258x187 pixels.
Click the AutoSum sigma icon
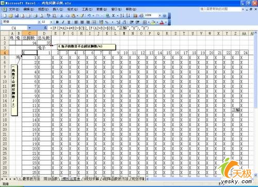point(114,15)
